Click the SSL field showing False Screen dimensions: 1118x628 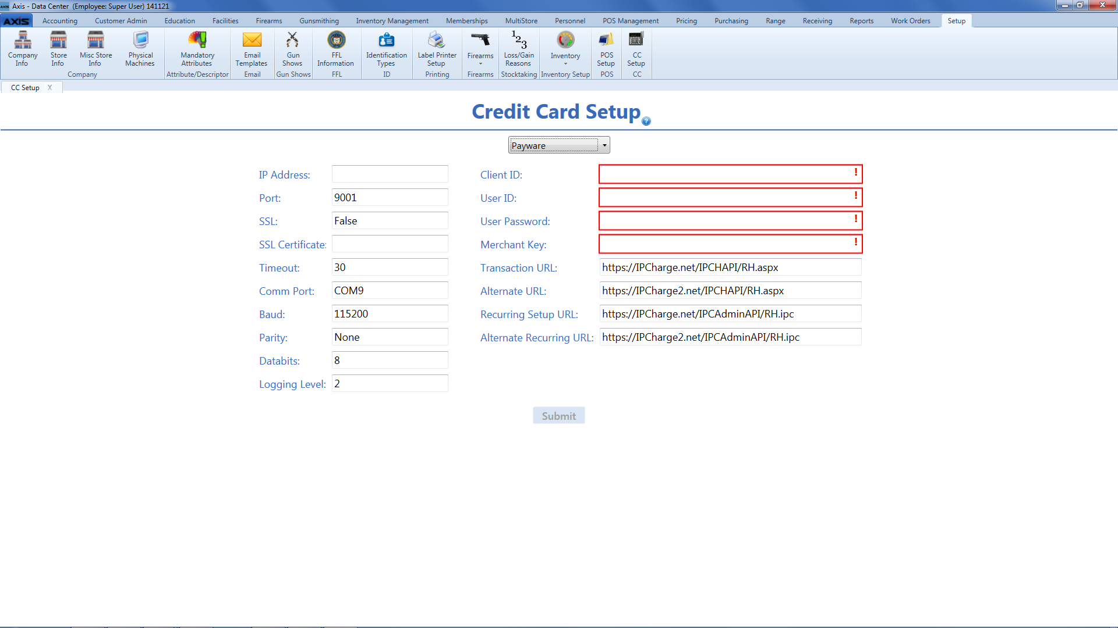click(x=390, y=220)
